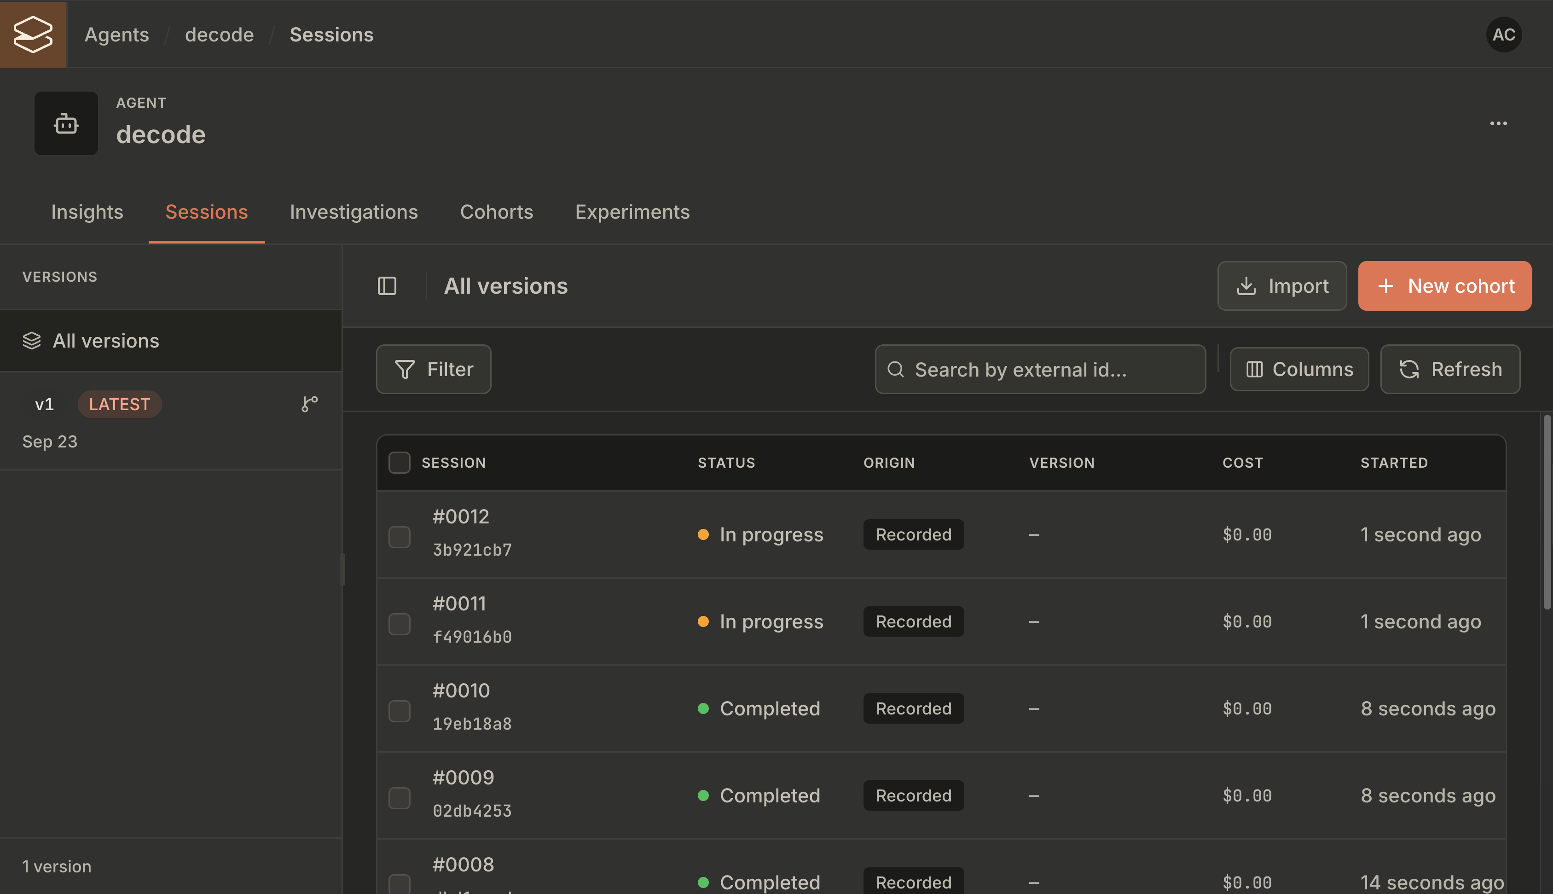Click the branch icon next to v1
This screenshot has width=1553, height=894.
309,404
